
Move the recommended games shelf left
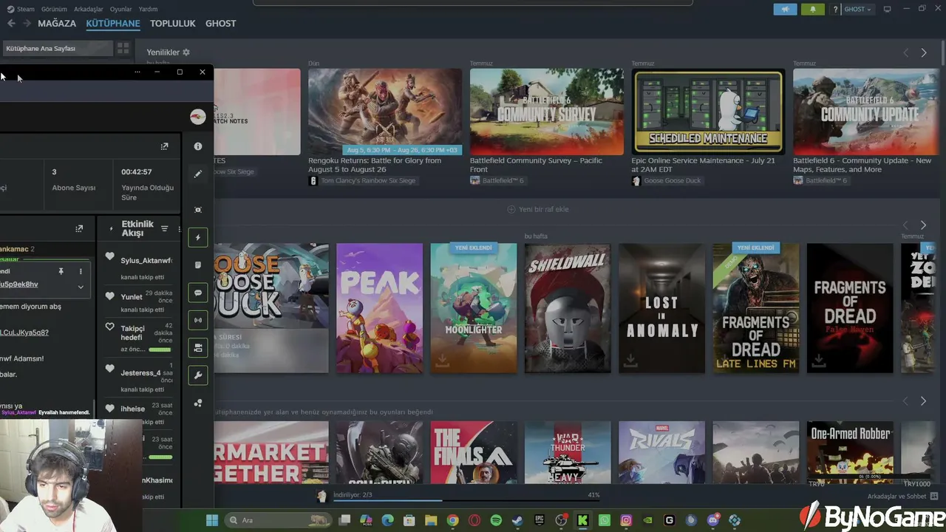click(906, 401)
